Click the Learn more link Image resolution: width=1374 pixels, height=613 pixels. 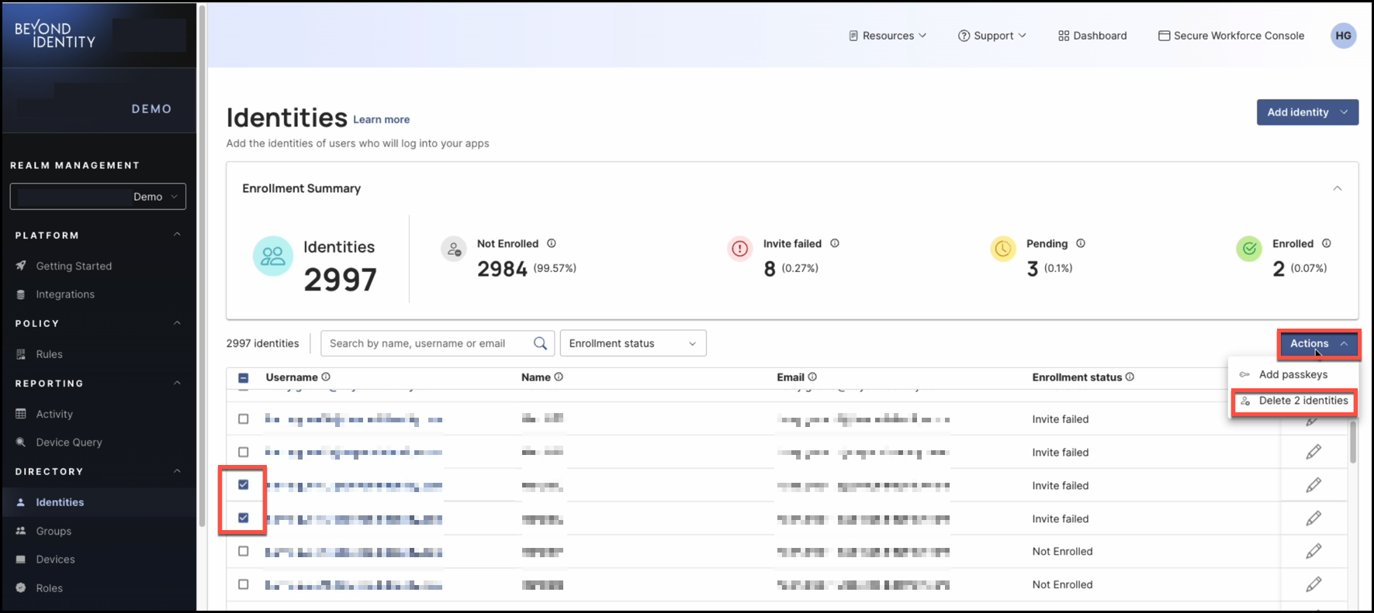[382, 119]
